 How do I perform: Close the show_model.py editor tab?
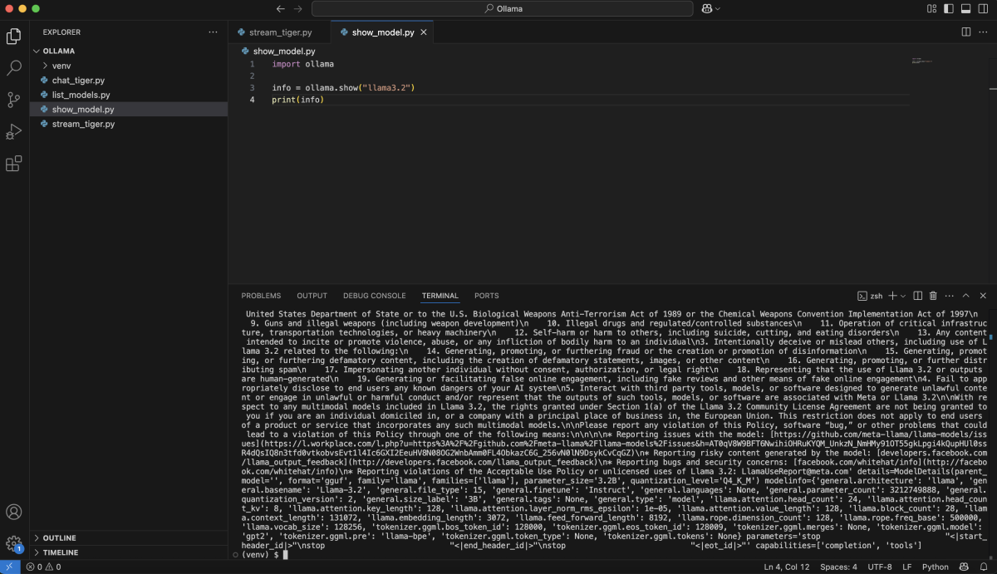(424, 32)
